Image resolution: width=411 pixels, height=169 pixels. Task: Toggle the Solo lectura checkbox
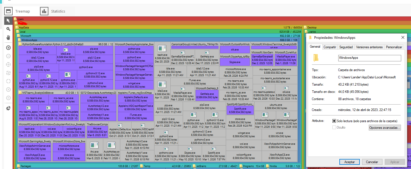(x=334, y=121)
